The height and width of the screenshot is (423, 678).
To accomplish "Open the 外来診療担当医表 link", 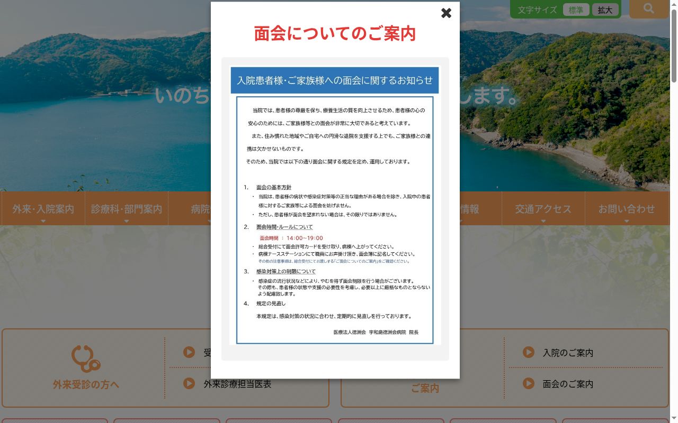I will (237, 384).
